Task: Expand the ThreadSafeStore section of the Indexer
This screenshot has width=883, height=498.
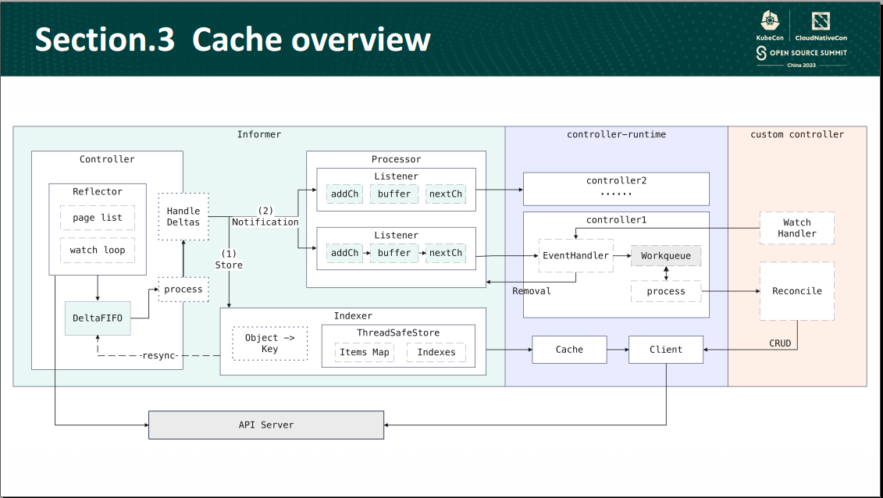Action: (x=397, y=343)
